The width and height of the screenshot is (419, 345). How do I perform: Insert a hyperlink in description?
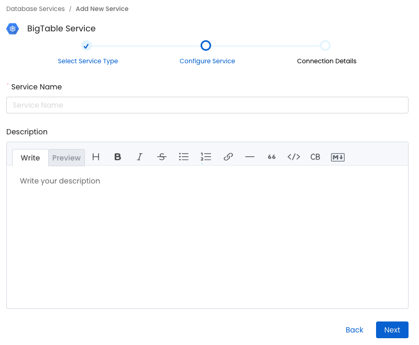click(x=228, y=157)
